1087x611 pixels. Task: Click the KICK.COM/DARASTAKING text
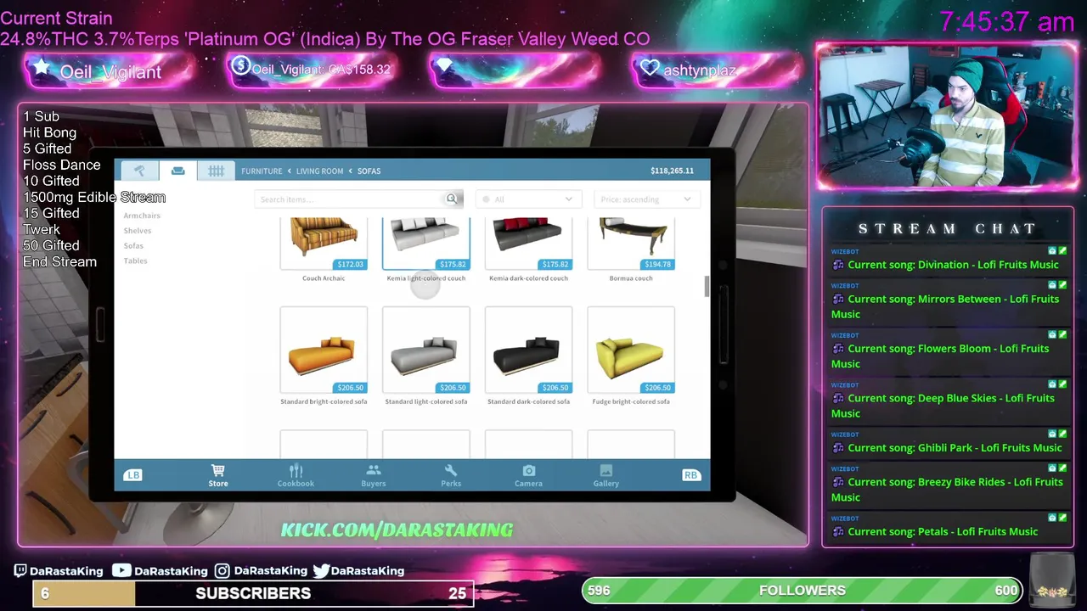pyautogui.click(x=397, y=530)
